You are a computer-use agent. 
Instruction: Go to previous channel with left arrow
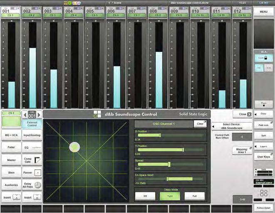coord(25,115)
